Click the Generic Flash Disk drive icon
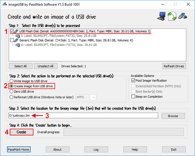This screenshot has height=156, width=195. point(16,40)
